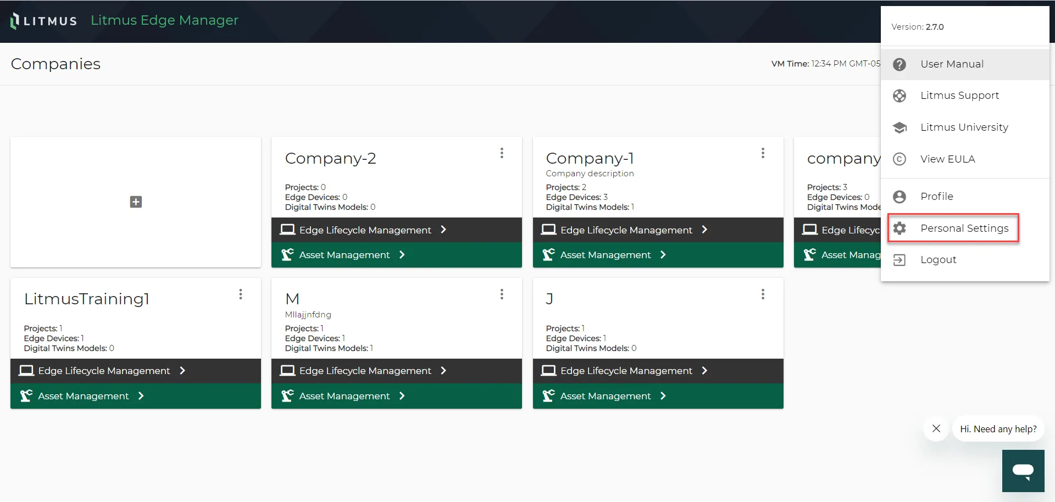Click laptop icon in LitmusTraining1 Edge Lifecycle row

[26, 371]
